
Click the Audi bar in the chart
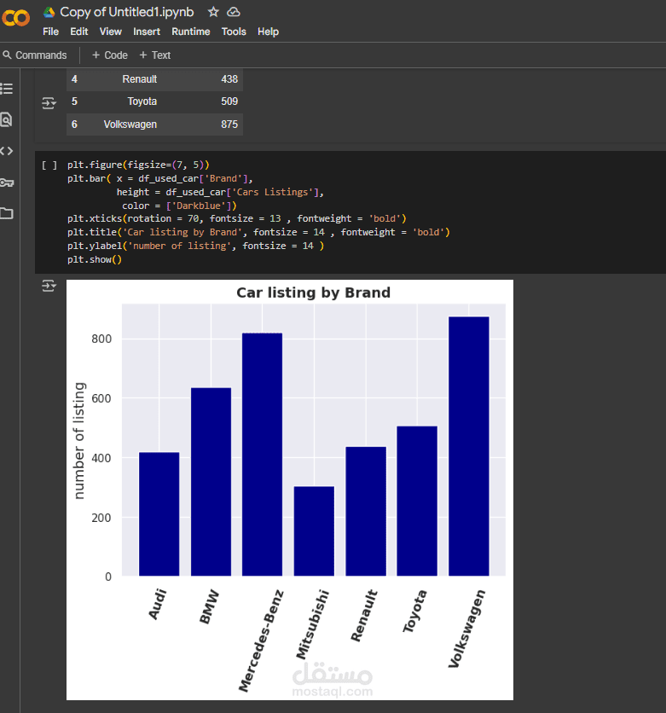click(x=159, y=514)
